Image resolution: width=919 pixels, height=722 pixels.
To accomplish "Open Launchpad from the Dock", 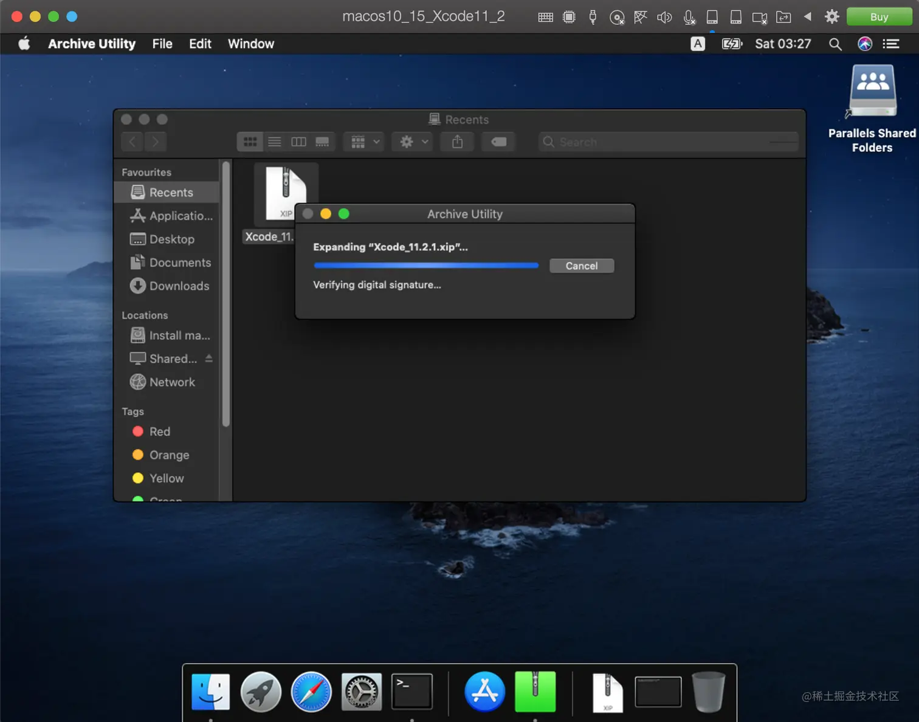I will point(261,692).
